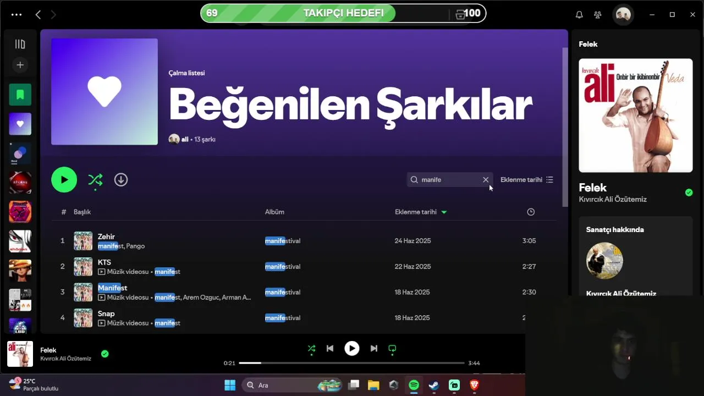Open the notifications bell
Viewport: 704px width, 396px height.
click(x=579, y=15)
